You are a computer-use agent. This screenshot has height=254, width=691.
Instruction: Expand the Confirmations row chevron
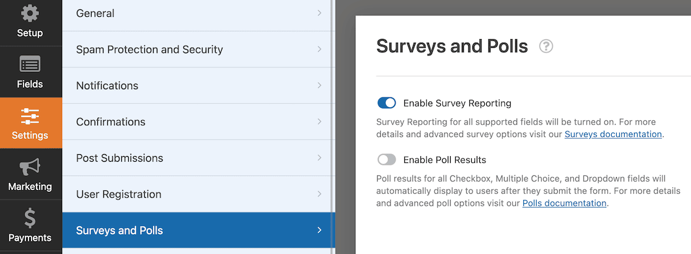pos(319,121)
